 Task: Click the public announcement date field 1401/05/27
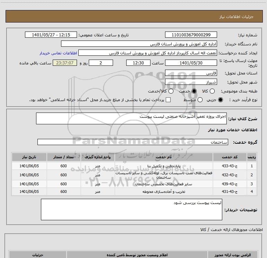pos(51,35)
